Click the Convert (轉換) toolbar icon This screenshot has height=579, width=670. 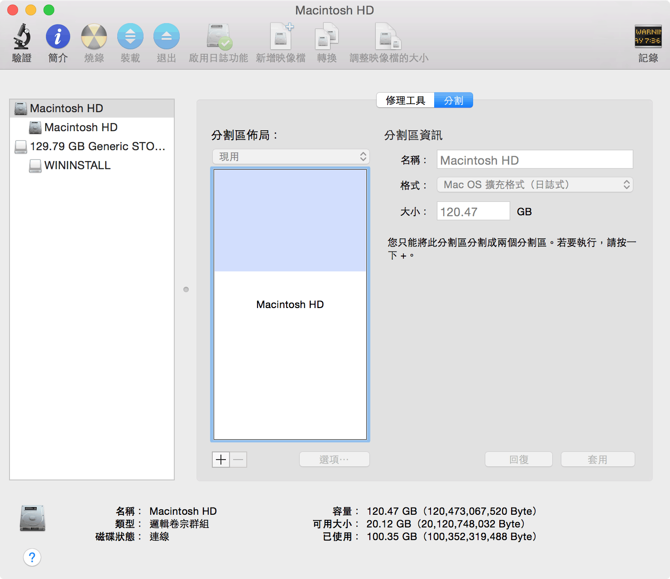[327, 37]
